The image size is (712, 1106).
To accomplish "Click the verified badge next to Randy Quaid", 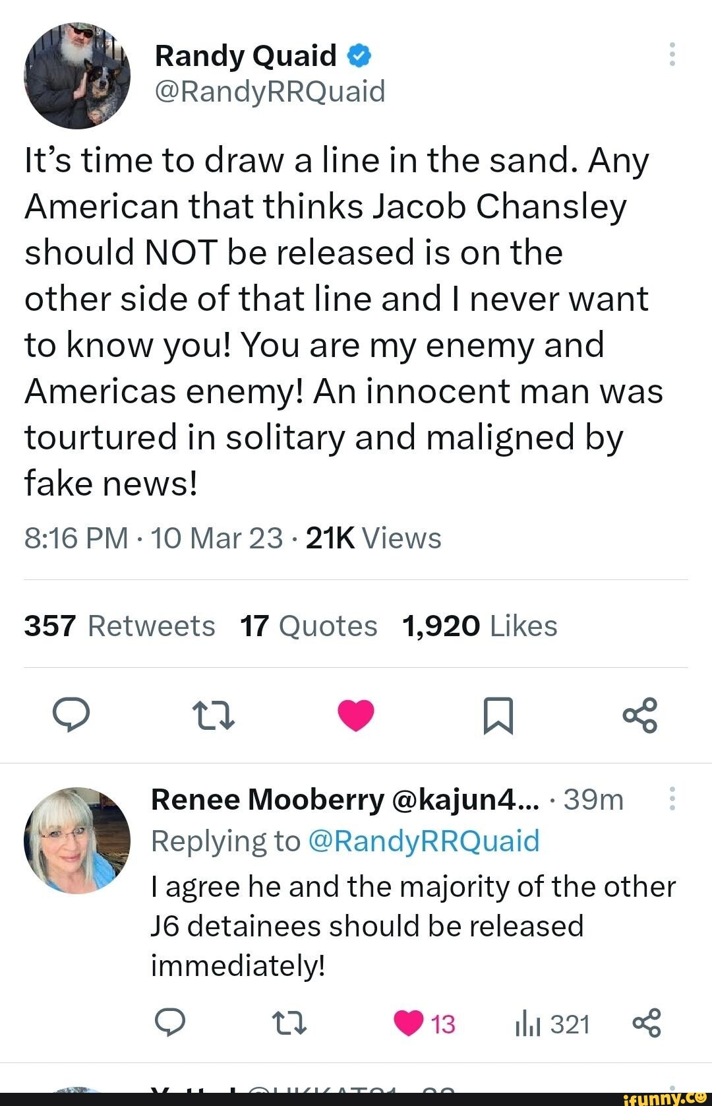I will 359,57.
